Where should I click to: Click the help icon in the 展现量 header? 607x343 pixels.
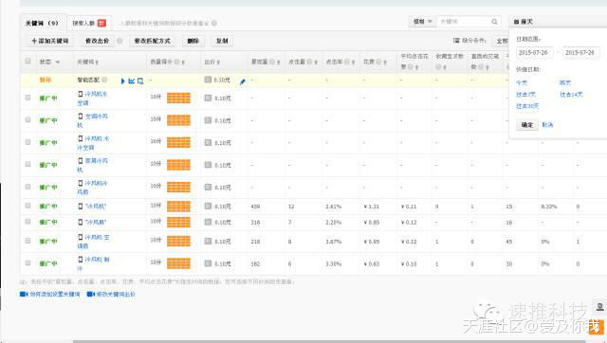click(272, 62)
